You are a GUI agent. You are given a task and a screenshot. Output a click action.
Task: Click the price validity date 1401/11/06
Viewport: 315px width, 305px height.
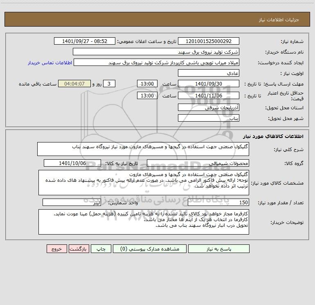click(x=209, y=95)
